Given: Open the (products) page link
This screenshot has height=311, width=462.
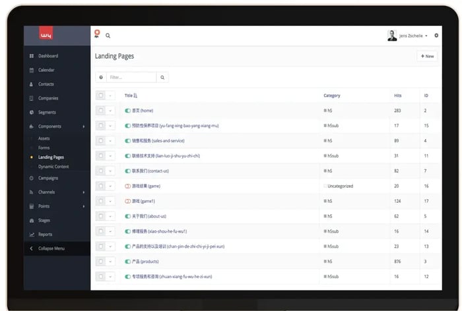Looking at the screenshot, I should [145, 262].
